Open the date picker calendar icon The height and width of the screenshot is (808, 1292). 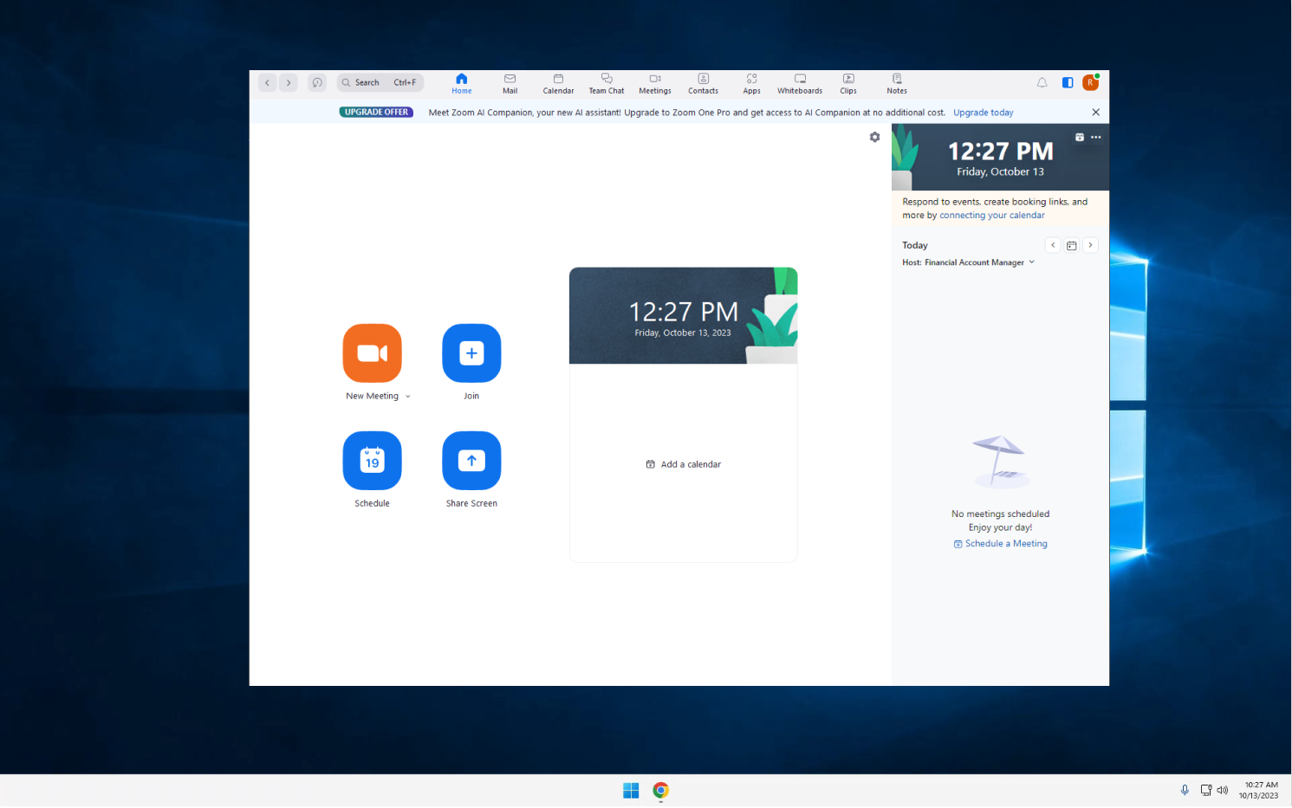1072,246
